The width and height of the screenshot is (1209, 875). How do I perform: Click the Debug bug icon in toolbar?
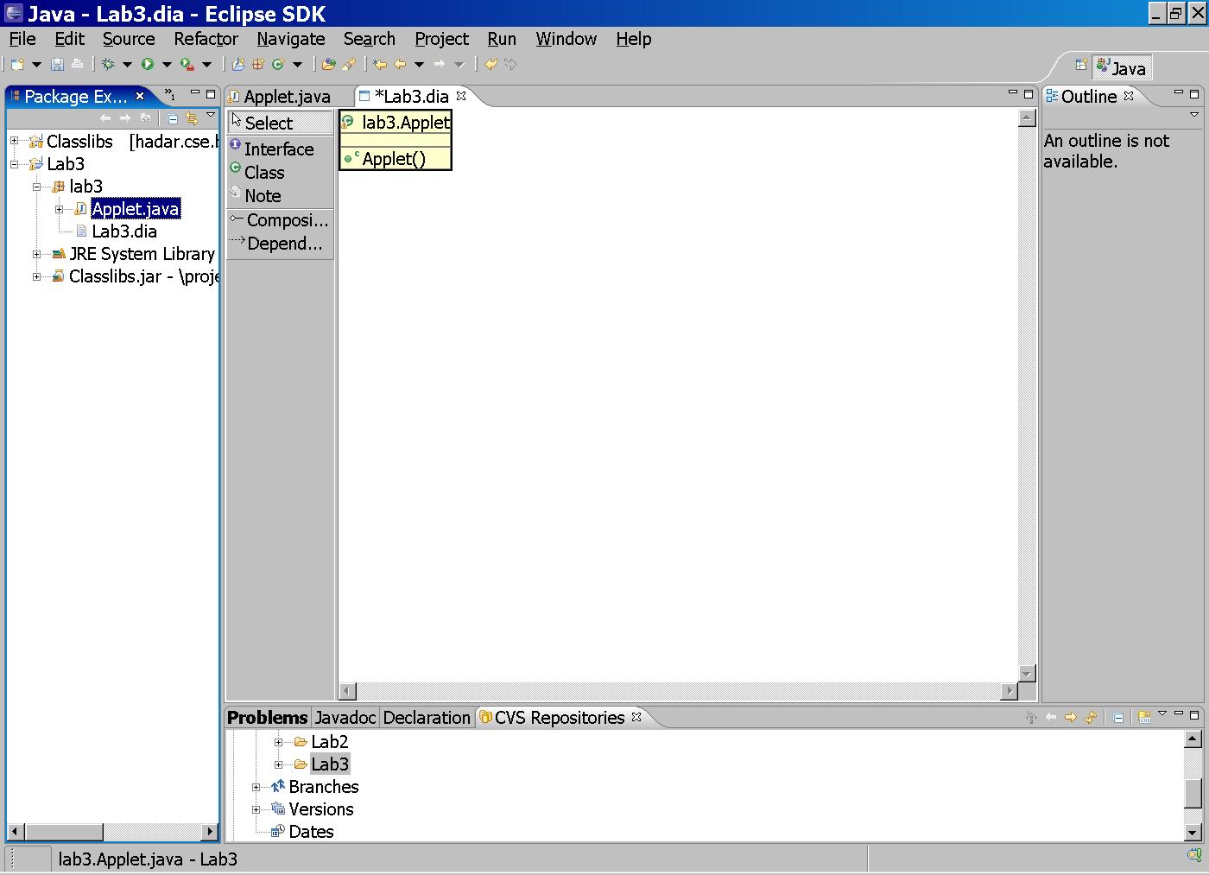108,64
